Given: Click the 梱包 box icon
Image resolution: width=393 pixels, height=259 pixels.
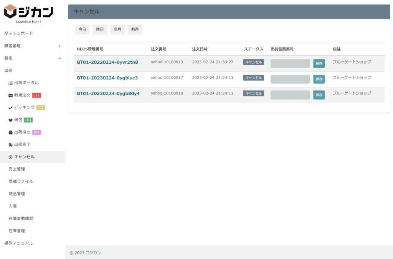Looking at the screenshot, I should click(x=10, y=120).
